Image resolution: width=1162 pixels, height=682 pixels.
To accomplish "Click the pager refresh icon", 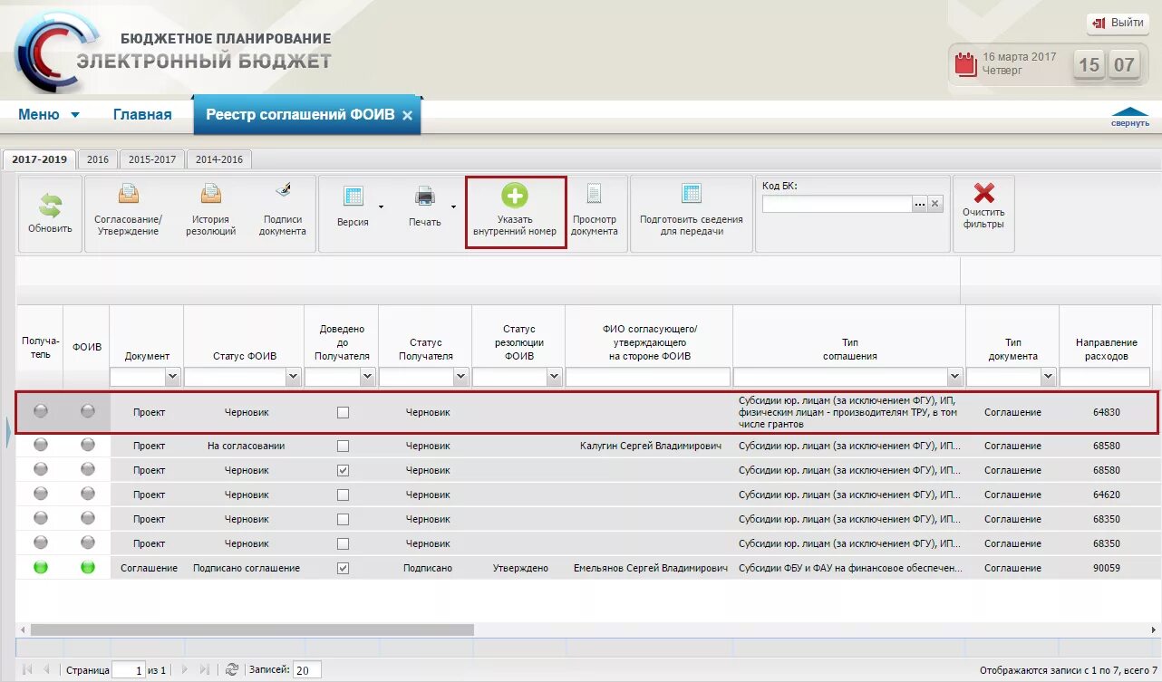I will pos(232,670).
